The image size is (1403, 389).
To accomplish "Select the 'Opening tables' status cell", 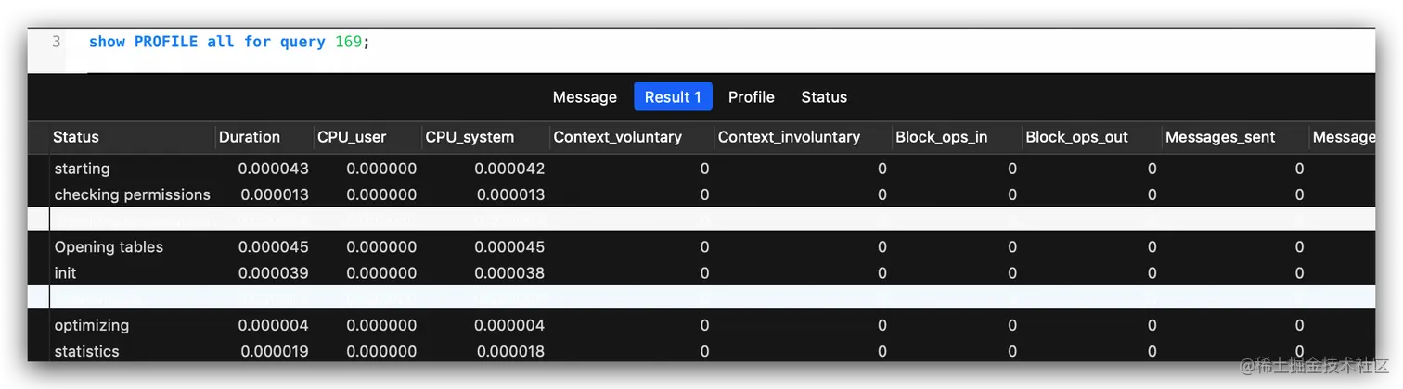I will click(x=109, y=247).
